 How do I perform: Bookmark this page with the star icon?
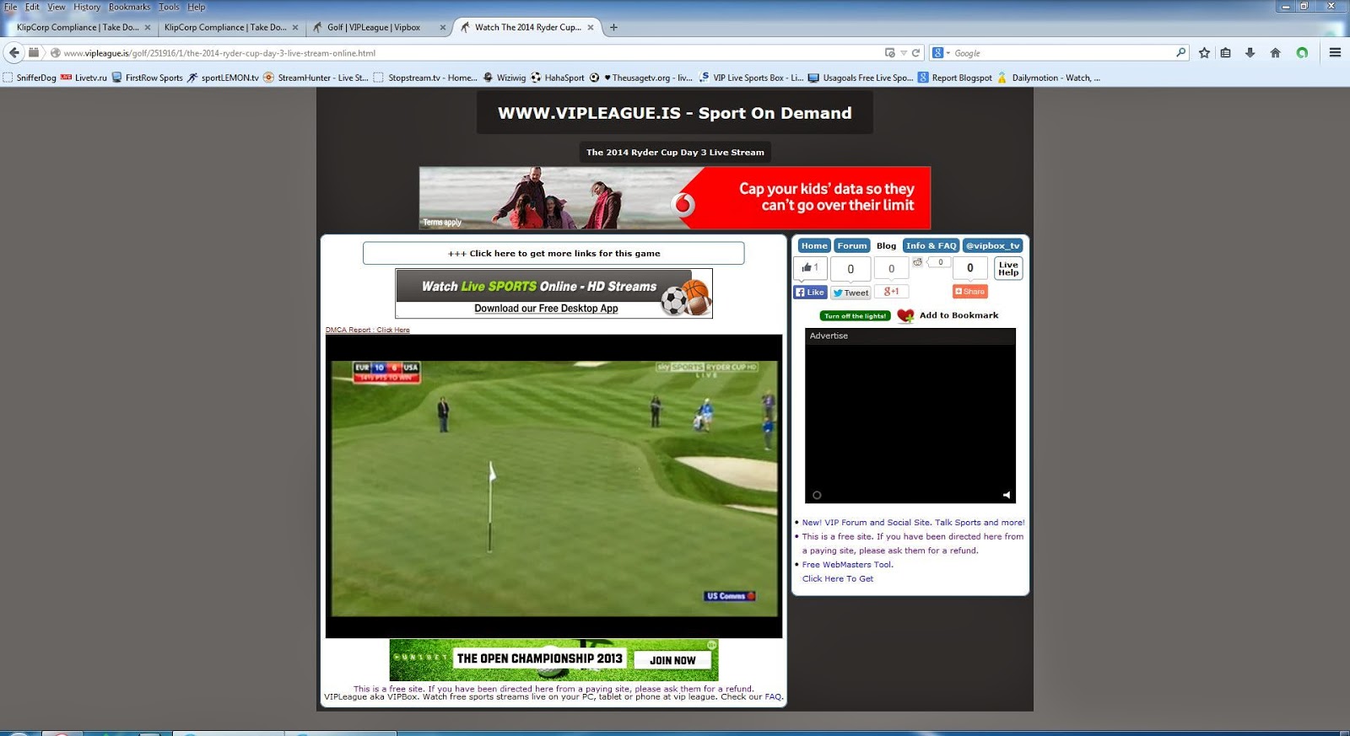point(1204,52)
